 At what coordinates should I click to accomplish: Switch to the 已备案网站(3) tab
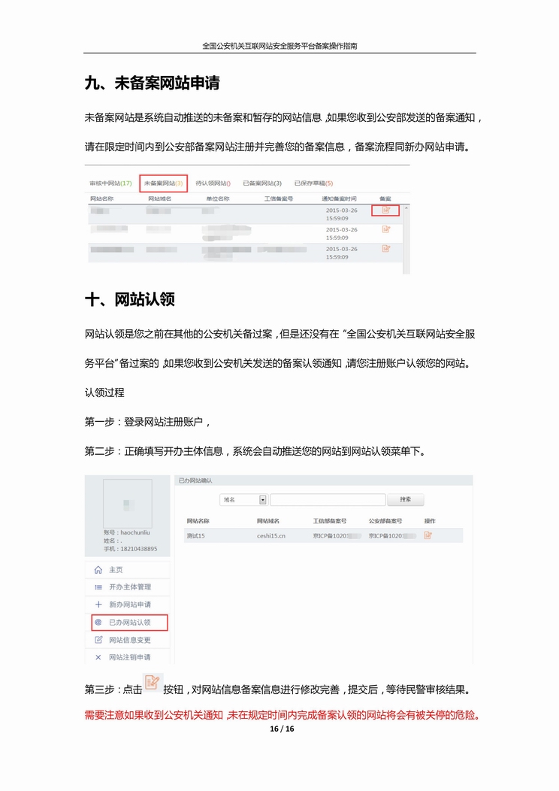click(x=262, y=183)
